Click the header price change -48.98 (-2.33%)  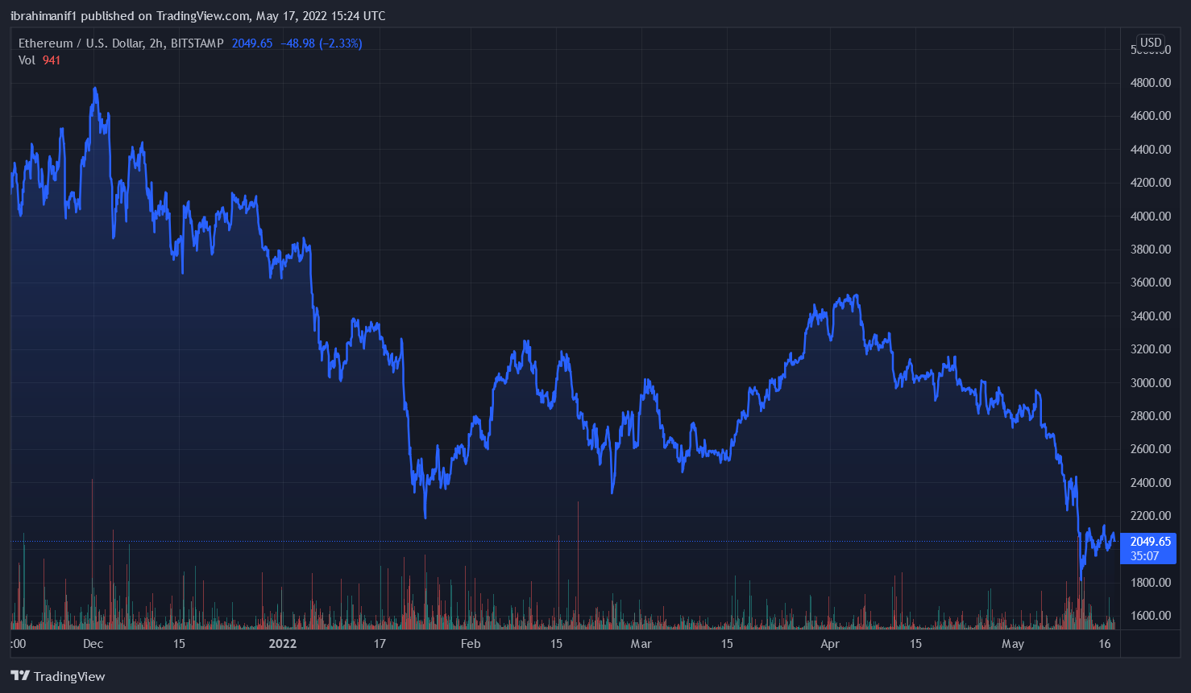click(x=321, y=43)
